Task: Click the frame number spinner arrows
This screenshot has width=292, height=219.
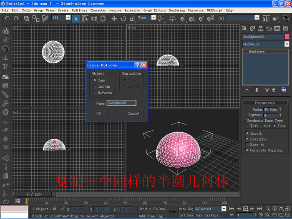Action: click(x=255, y=215)
